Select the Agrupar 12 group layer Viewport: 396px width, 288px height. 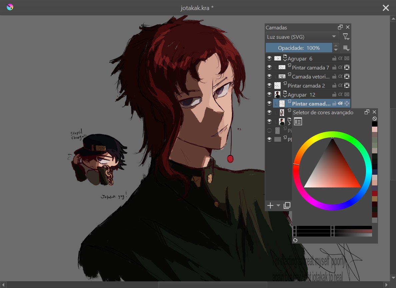tap(301, 95)
